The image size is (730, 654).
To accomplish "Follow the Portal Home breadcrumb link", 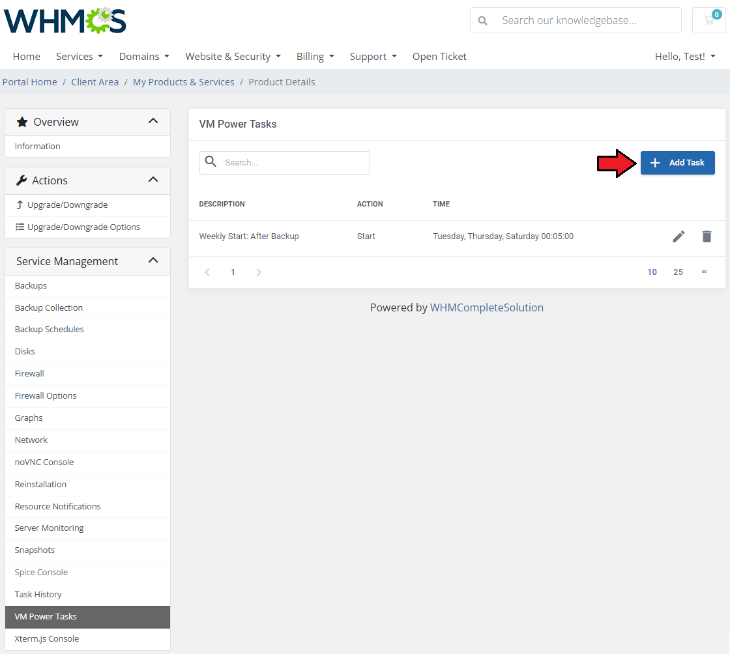I will [x=30, y=82].
